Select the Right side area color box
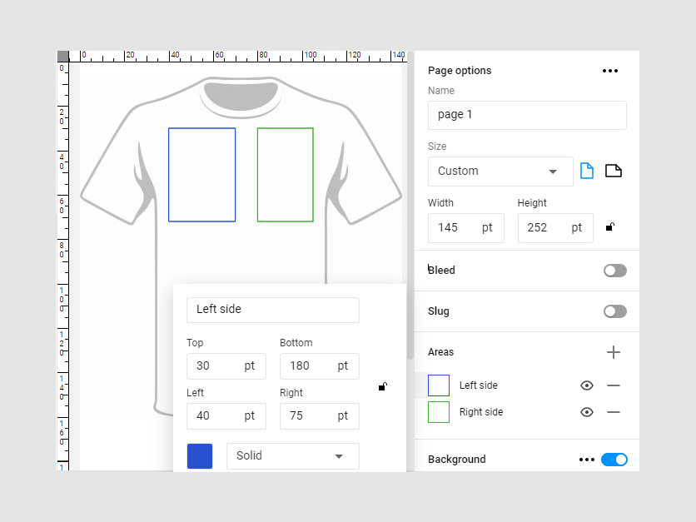 [x=439, y=412]
